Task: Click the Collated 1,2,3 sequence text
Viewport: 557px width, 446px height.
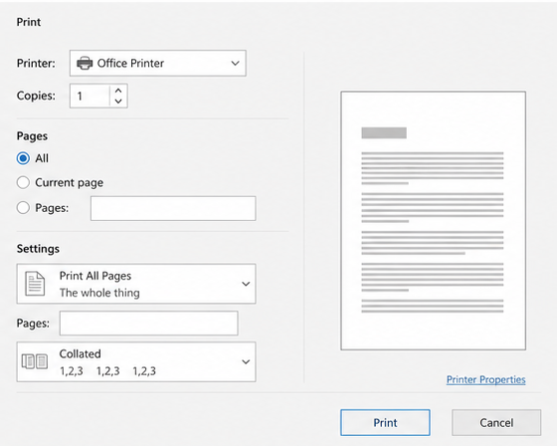Action: 107,371
